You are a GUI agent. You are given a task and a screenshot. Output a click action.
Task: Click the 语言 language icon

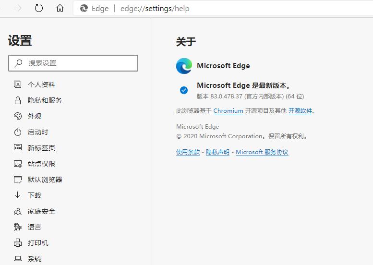coord(18,227)
